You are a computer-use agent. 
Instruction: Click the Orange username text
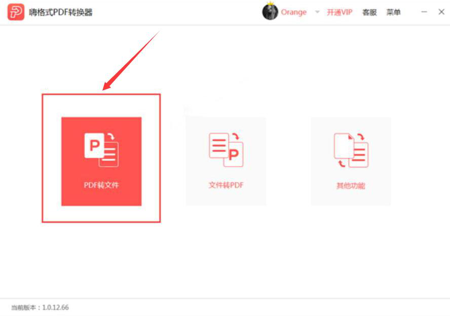coord(295,12)
